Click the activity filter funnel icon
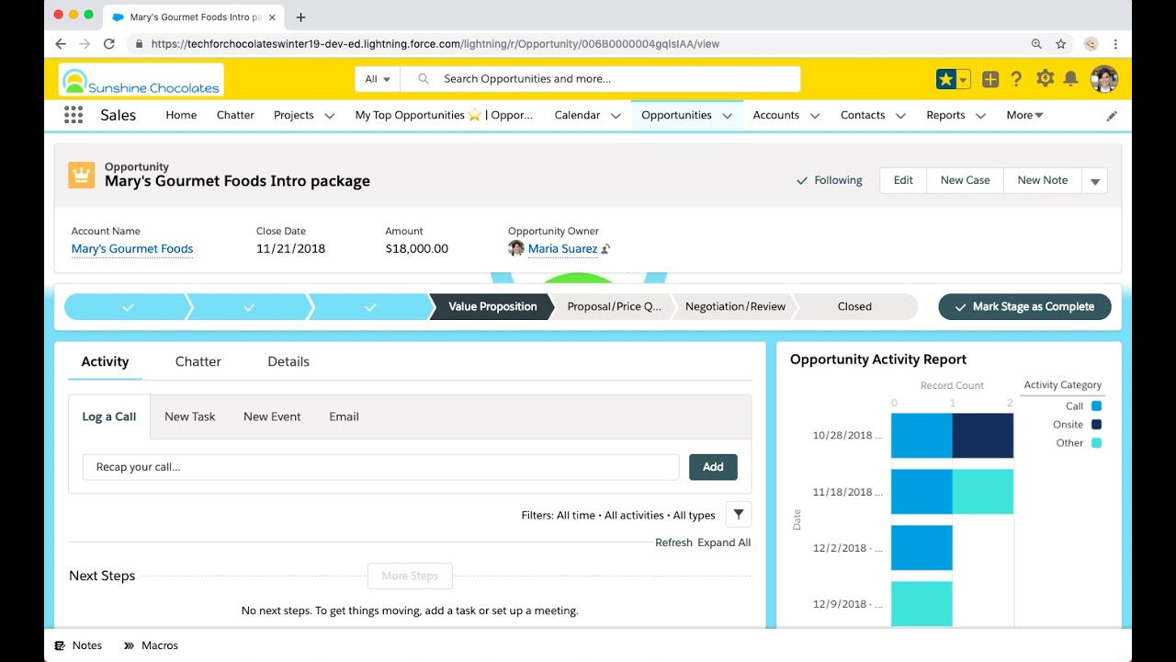 pyautogui.click(x=739, y=515)
